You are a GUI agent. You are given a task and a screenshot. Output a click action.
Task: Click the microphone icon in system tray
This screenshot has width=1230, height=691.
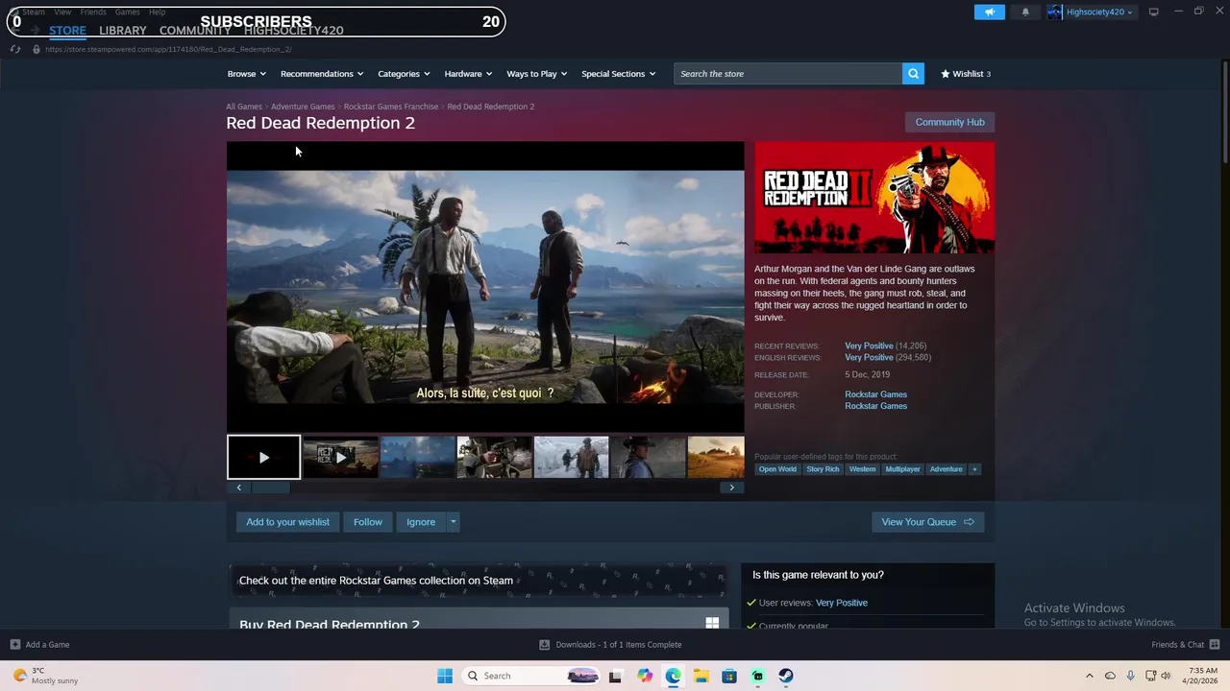click(1131, 676)
